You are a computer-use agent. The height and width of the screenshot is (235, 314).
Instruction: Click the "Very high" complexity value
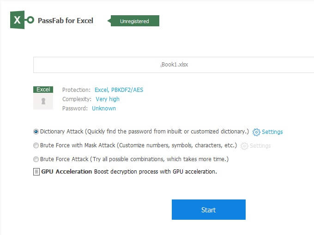108,99
